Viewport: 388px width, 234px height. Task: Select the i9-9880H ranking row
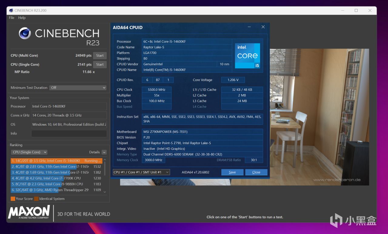[56, 184]
